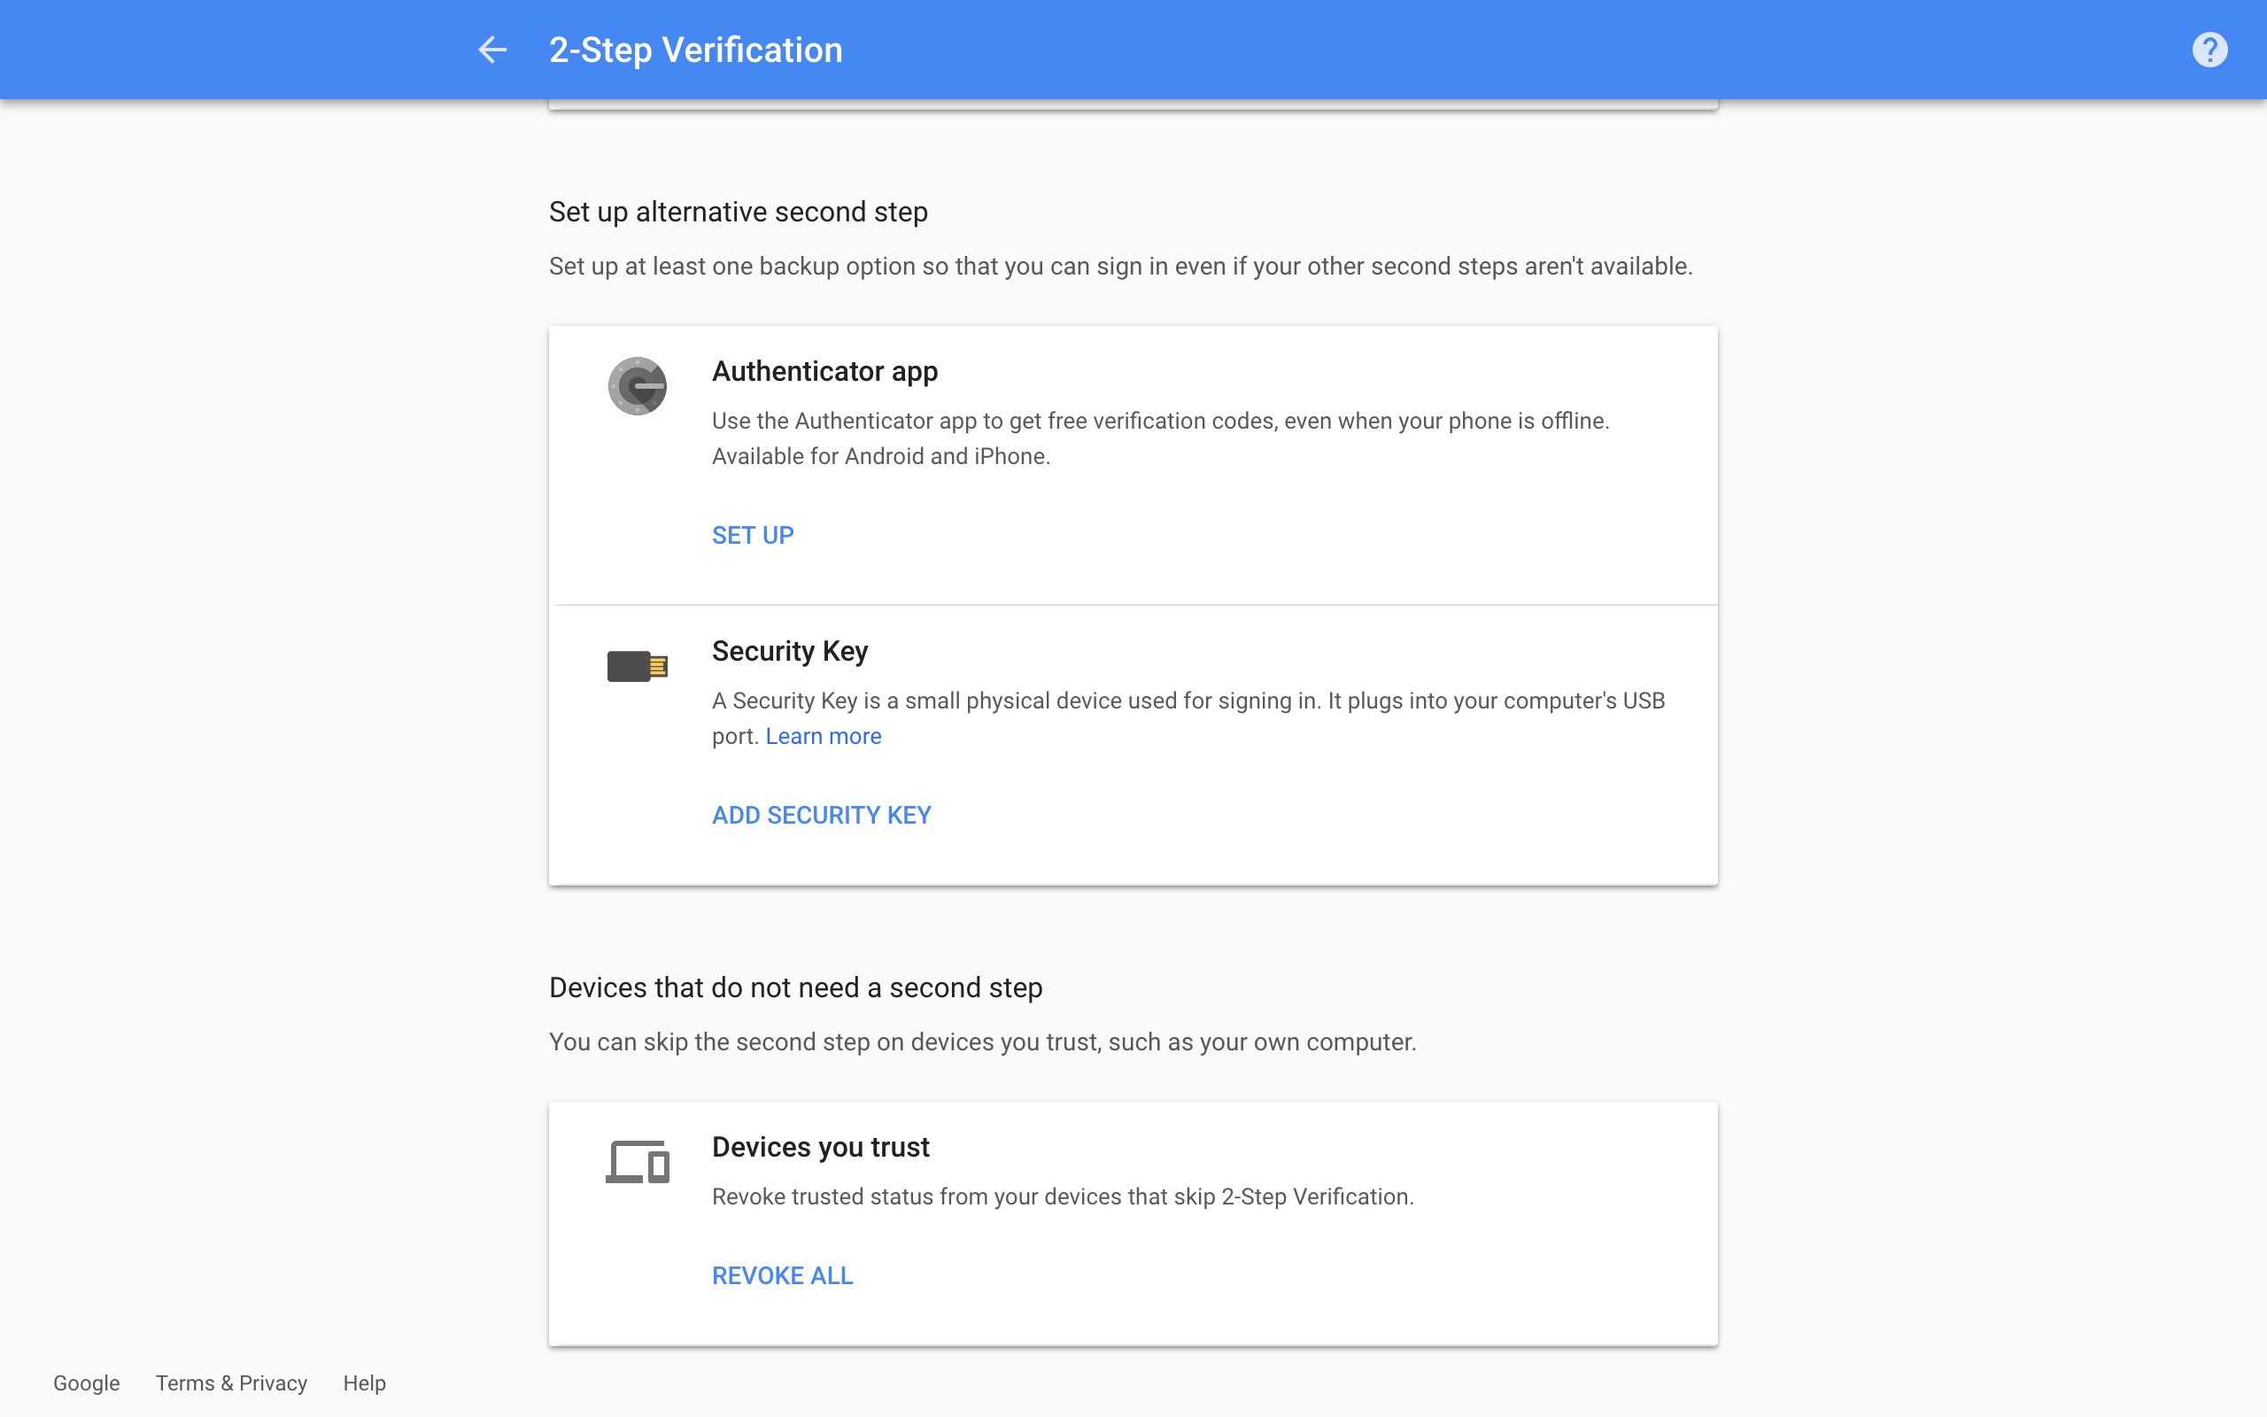Open the Terms & Privacy page

[231, 1382]
